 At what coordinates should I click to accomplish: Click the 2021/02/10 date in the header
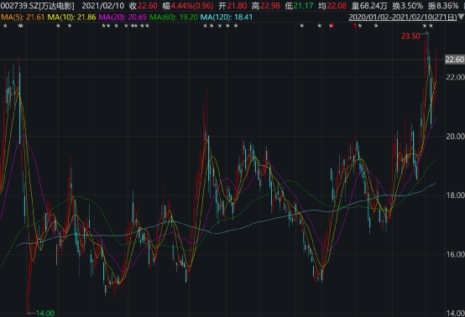102,6
